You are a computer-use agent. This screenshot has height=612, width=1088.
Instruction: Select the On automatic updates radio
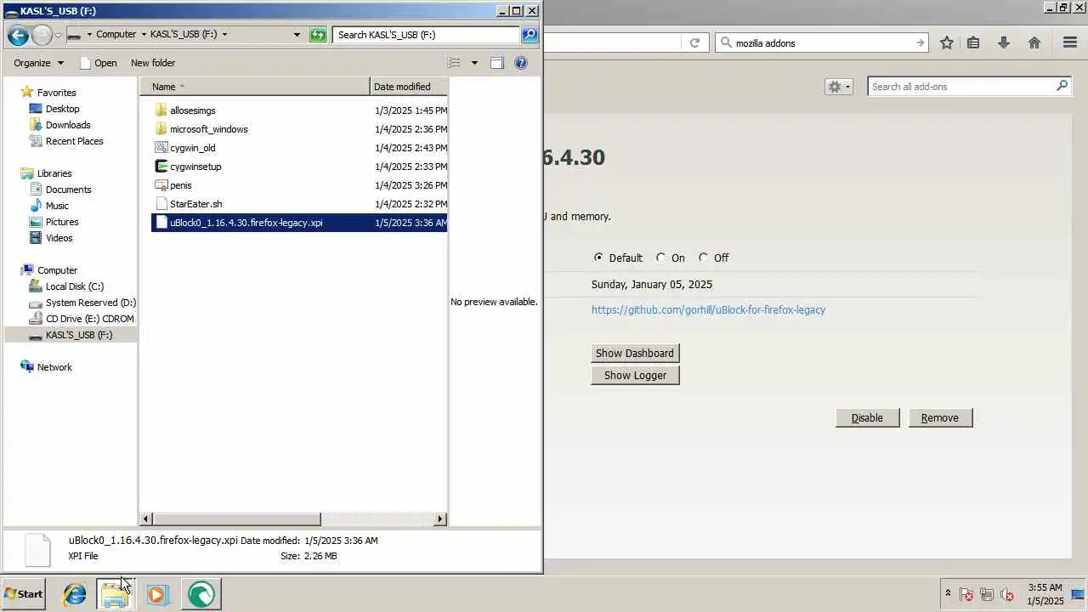tap(660, 258)
